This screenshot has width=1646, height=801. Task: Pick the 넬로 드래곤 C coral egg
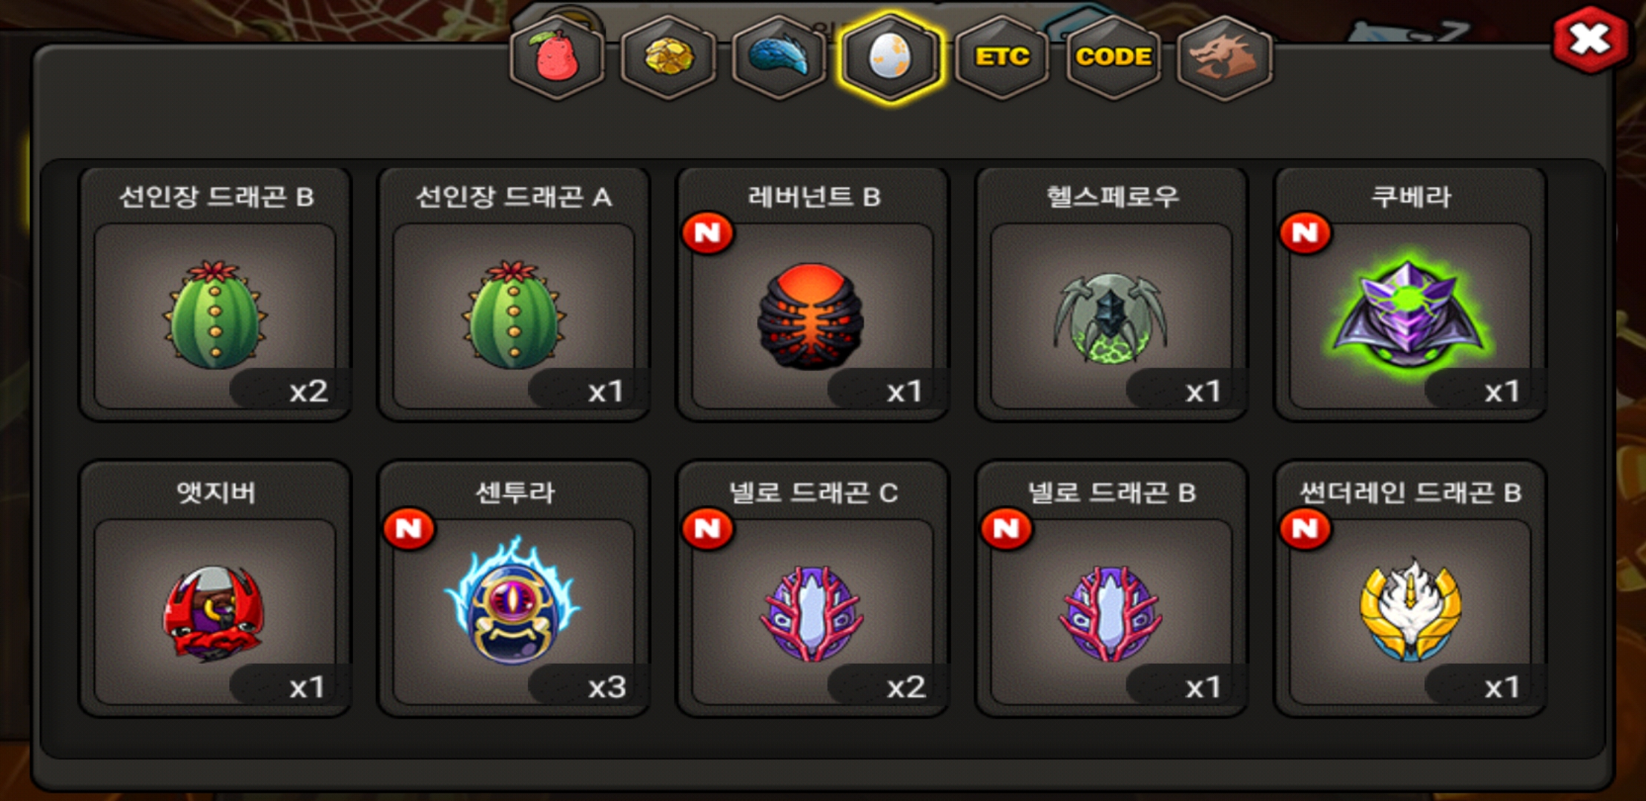813,589
